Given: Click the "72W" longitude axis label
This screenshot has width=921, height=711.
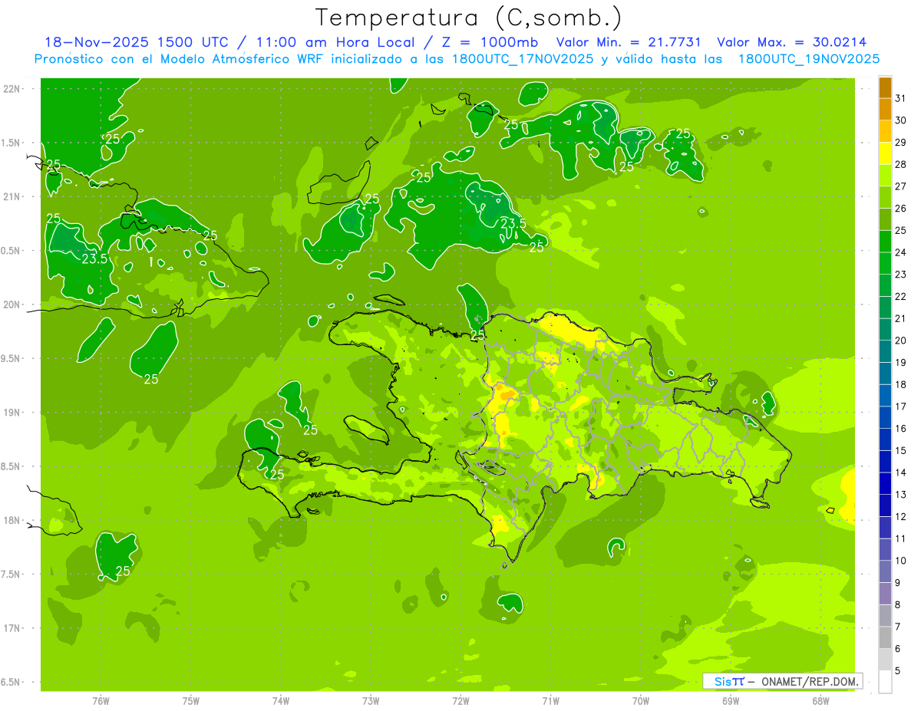Looking at the screenshot, I should (460, 700).
